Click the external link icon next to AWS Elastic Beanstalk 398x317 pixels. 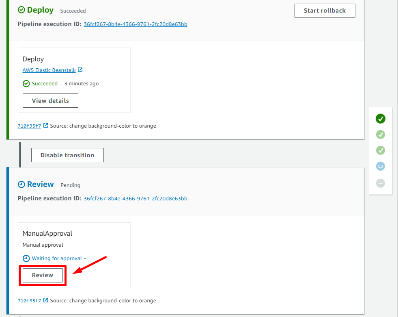click(x=80, y=70)
